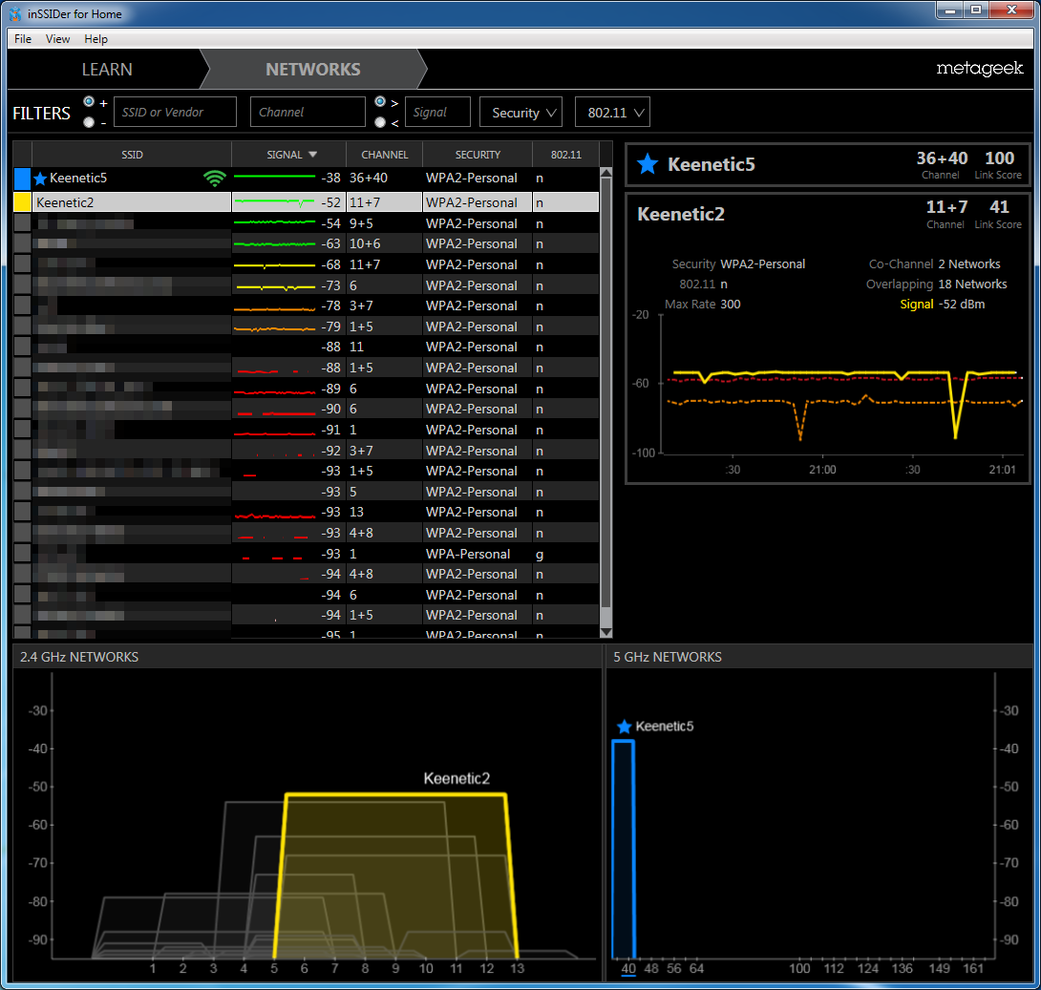Click the scroll-up arrow of the network list
Screen dimensions: 1041x990
(x=605, y=173)
